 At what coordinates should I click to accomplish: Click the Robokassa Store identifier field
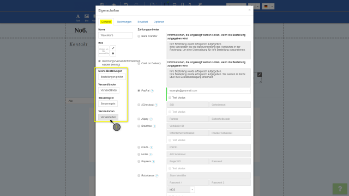click(x=209, y=175)
